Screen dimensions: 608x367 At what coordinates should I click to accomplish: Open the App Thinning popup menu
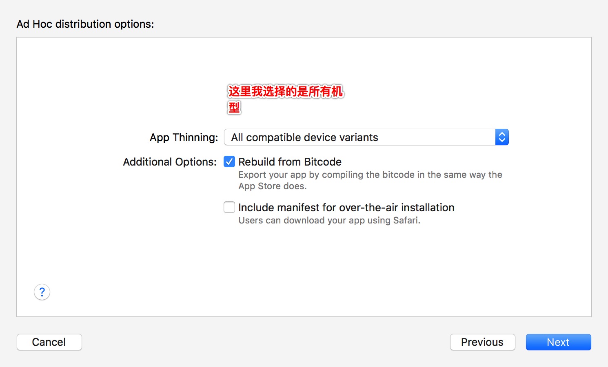(366, 137)
